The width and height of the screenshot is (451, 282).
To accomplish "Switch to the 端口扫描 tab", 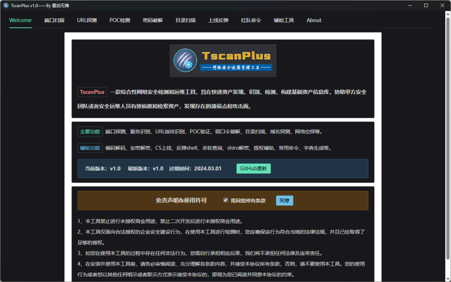I will coord(54,20).
